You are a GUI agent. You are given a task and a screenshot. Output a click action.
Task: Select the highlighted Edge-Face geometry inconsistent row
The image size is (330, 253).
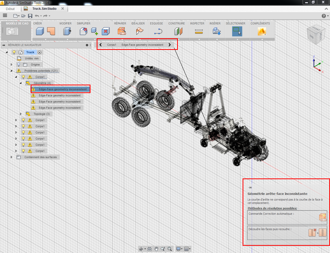coord(60,89)
